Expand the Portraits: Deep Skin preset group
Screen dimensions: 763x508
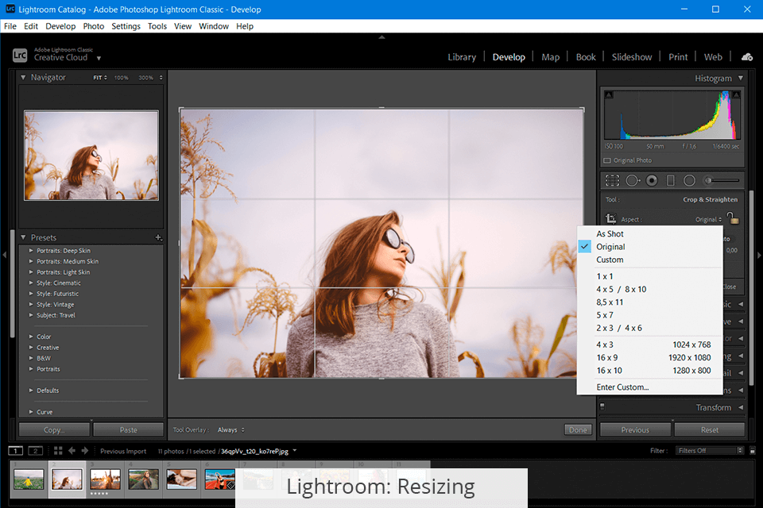tap(32, 251)
